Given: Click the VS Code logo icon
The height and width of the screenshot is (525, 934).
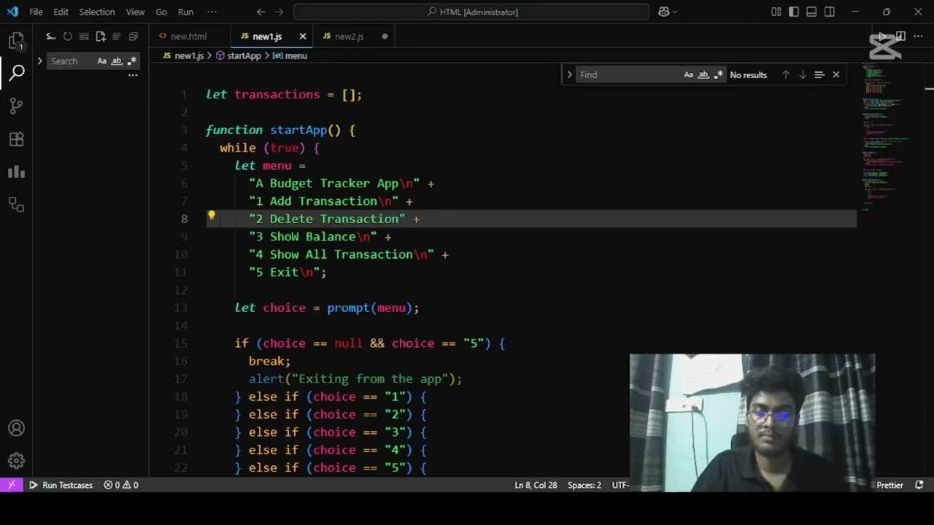Looking at the screenshot, I should [12, 12].
